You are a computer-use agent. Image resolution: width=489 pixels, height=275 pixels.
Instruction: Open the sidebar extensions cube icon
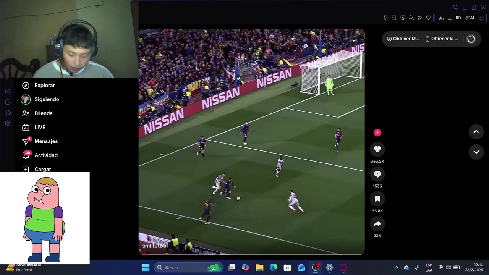pyautogui.click(x=8, y=113)
